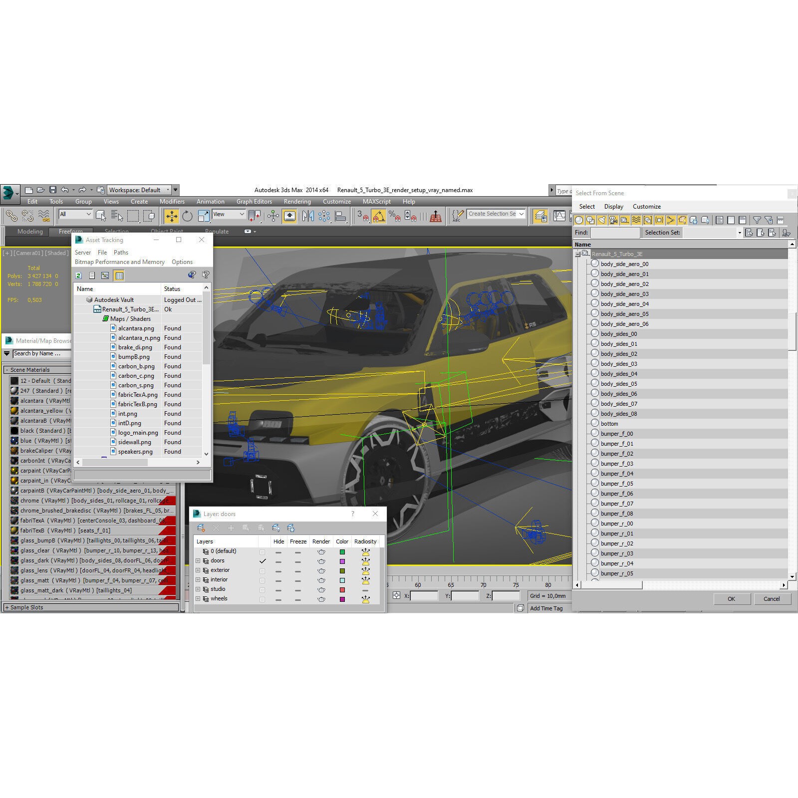Image resolution: width=798 pixels, height=798 pixels.
Task: Click the 0 (default) layer green color swatch
Action: 342,552
